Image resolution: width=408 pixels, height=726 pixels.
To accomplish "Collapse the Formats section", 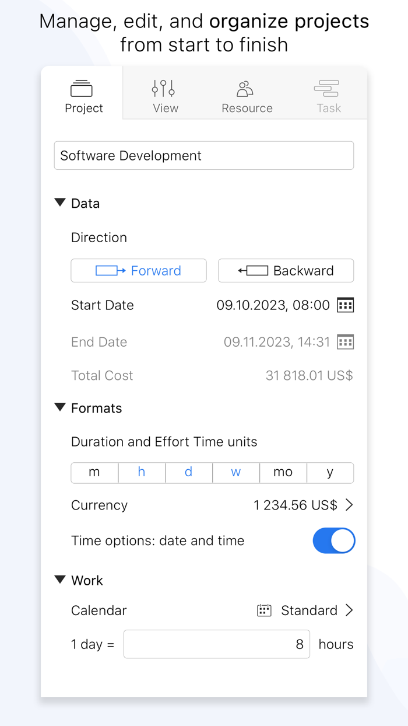I will click(60, 407).
